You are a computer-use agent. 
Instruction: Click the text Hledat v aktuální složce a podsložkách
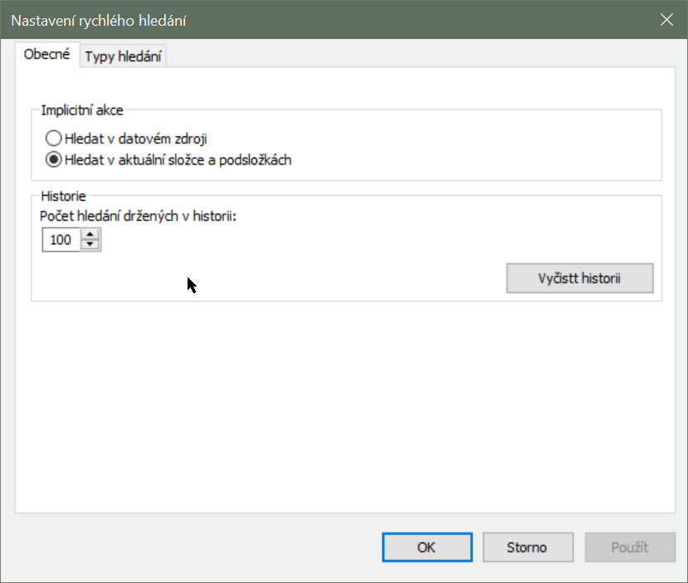tap(178, 159)
